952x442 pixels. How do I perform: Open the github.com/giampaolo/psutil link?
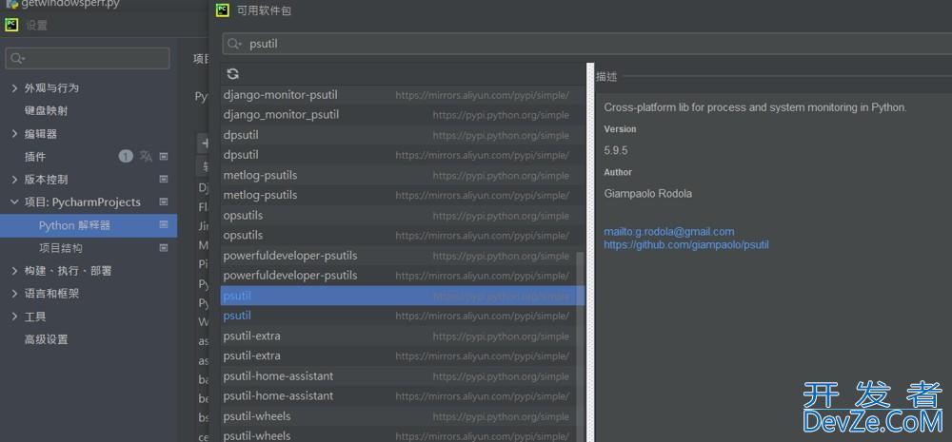click(x=686, y=245)
